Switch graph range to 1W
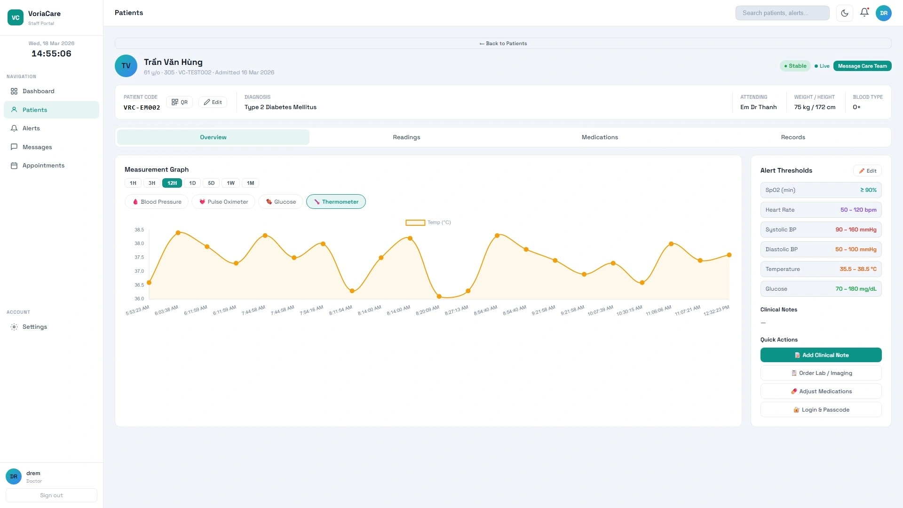The width and height of the screenshot is (903, 508). coord(230,183)
